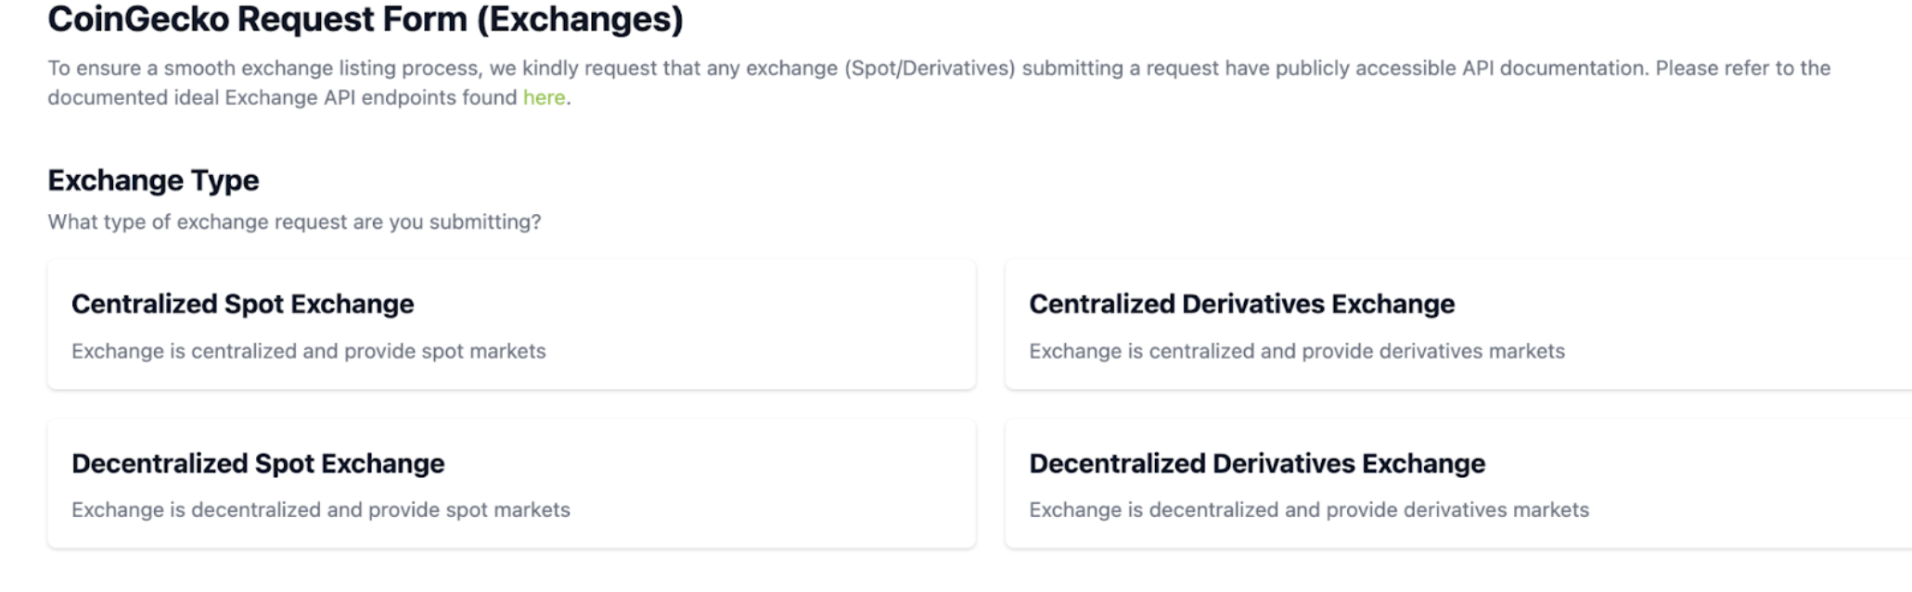
Task: Choose the Centralized Derivatives Exchange option
Action: (1458, 324)
